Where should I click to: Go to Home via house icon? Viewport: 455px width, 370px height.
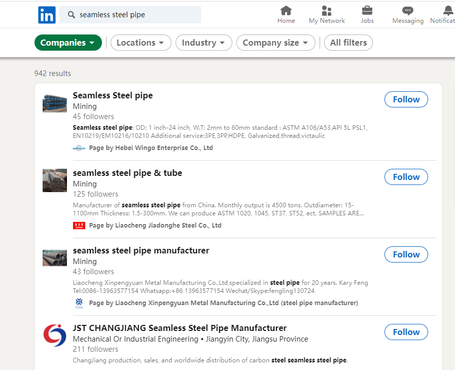[x=286, y=11]
